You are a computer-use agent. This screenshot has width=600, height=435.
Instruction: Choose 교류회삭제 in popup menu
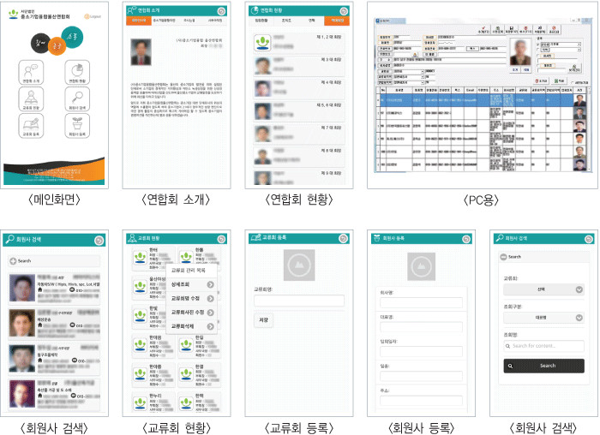click(x=192, y=326)
